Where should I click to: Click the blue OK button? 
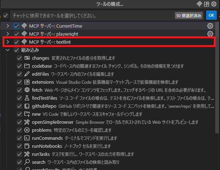[211, 15]
